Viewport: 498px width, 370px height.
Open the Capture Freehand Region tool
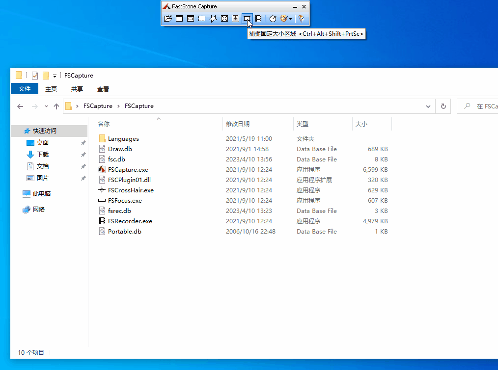pyautogui.click(x=212, y=19)
